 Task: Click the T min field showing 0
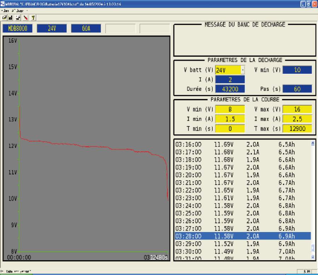coord(230,129)
